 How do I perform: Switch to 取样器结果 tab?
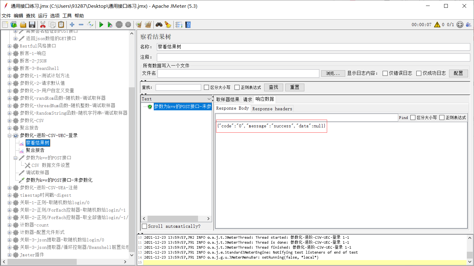point(228,99)
